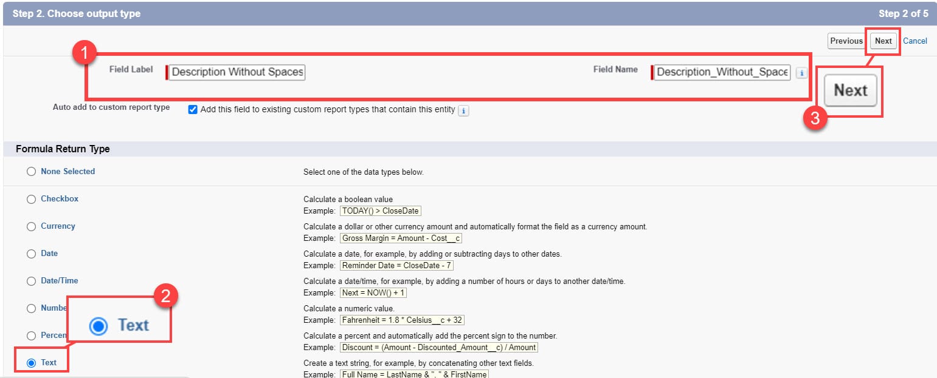This screenshot has height=378, width=937.
Task: Uncheck add field to custom report types
Action: (193, 109)
